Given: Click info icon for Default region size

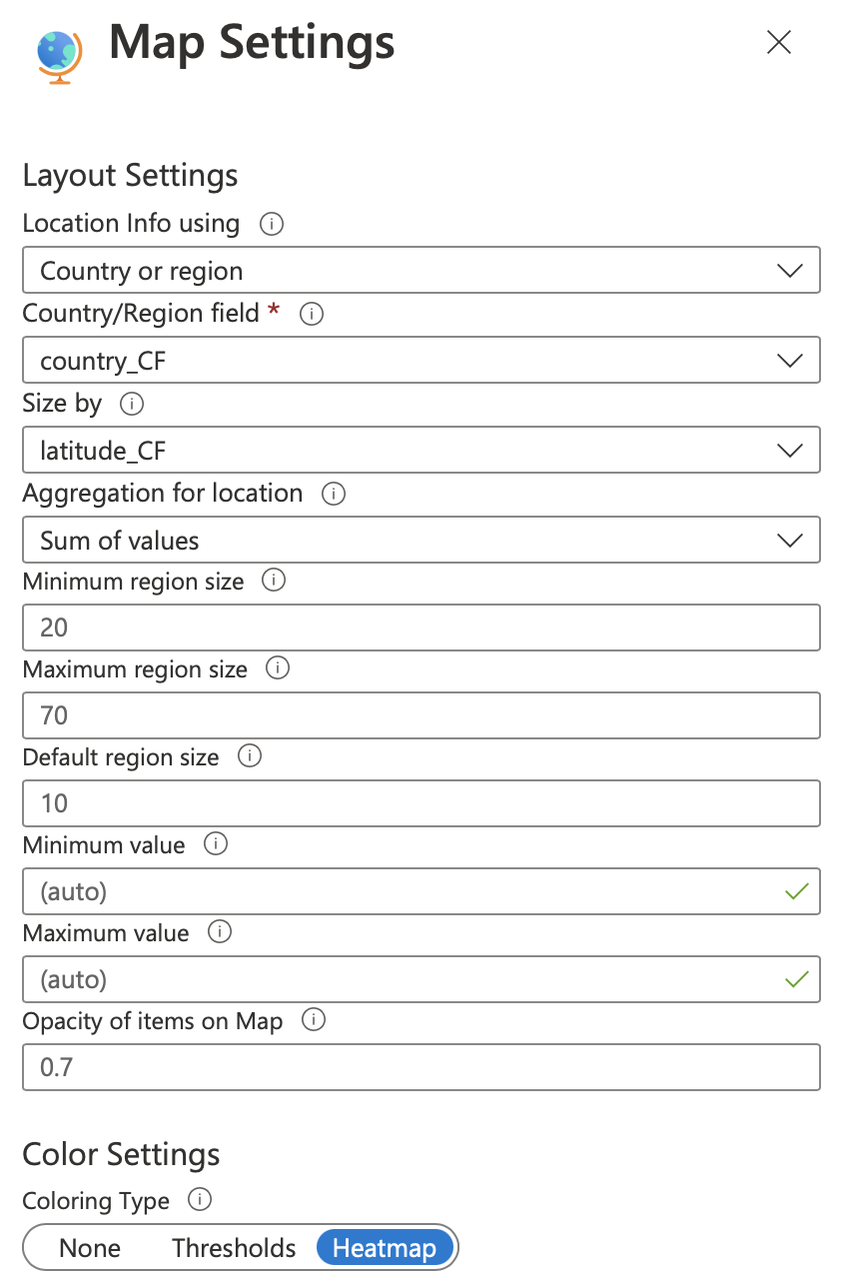Looking at the screenshot, I should [250, 756].
